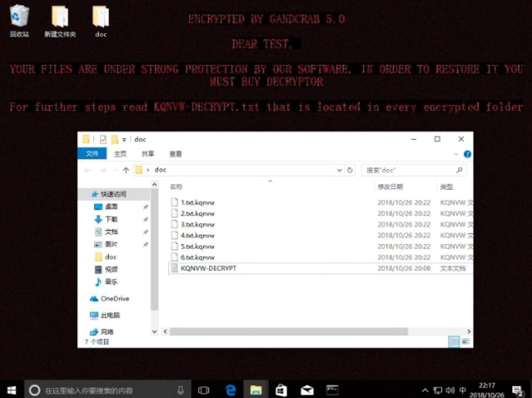This screenshot has width=532, height=398.
Task: Switch to large icons view layout
Action: (466, 341)
